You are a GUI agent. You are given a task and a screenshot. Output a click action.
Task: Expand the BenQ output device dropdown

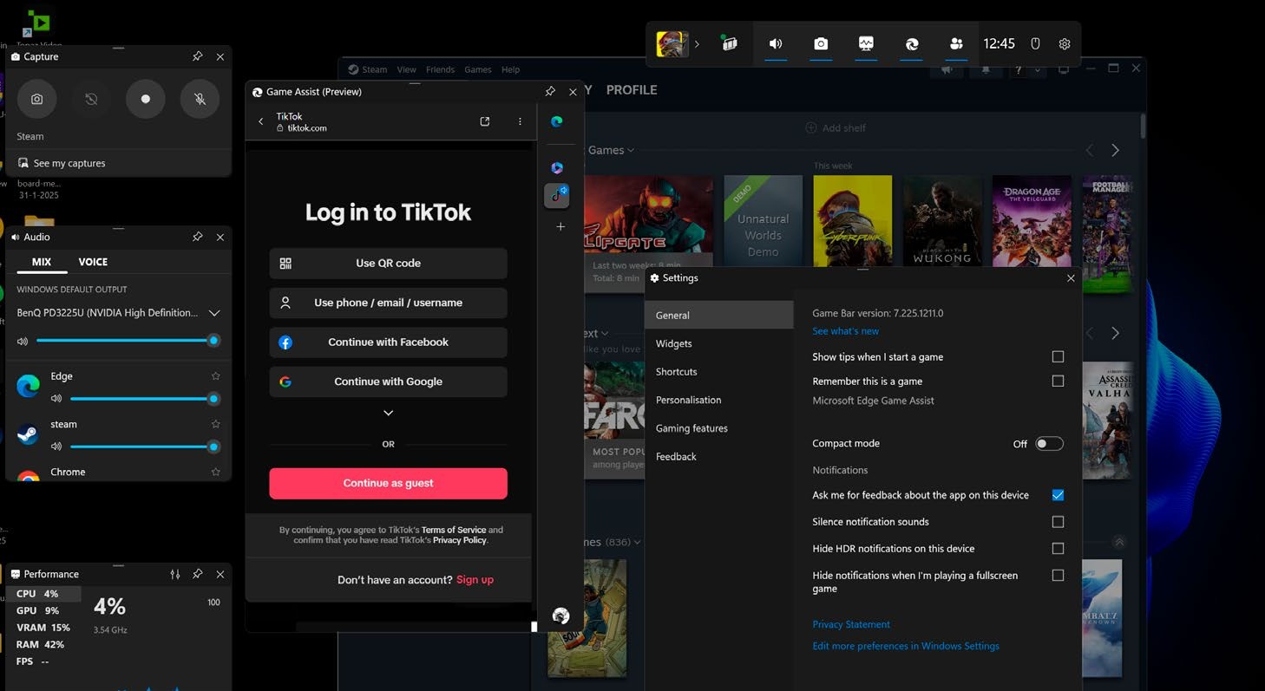(x=214, y=313)
